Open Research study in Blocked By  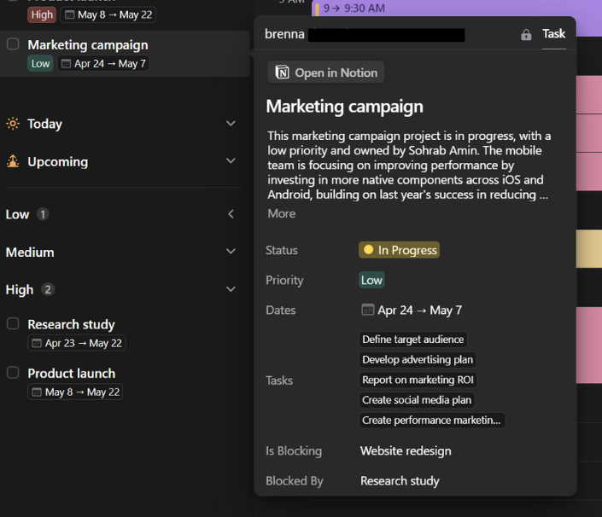(400, 480)
